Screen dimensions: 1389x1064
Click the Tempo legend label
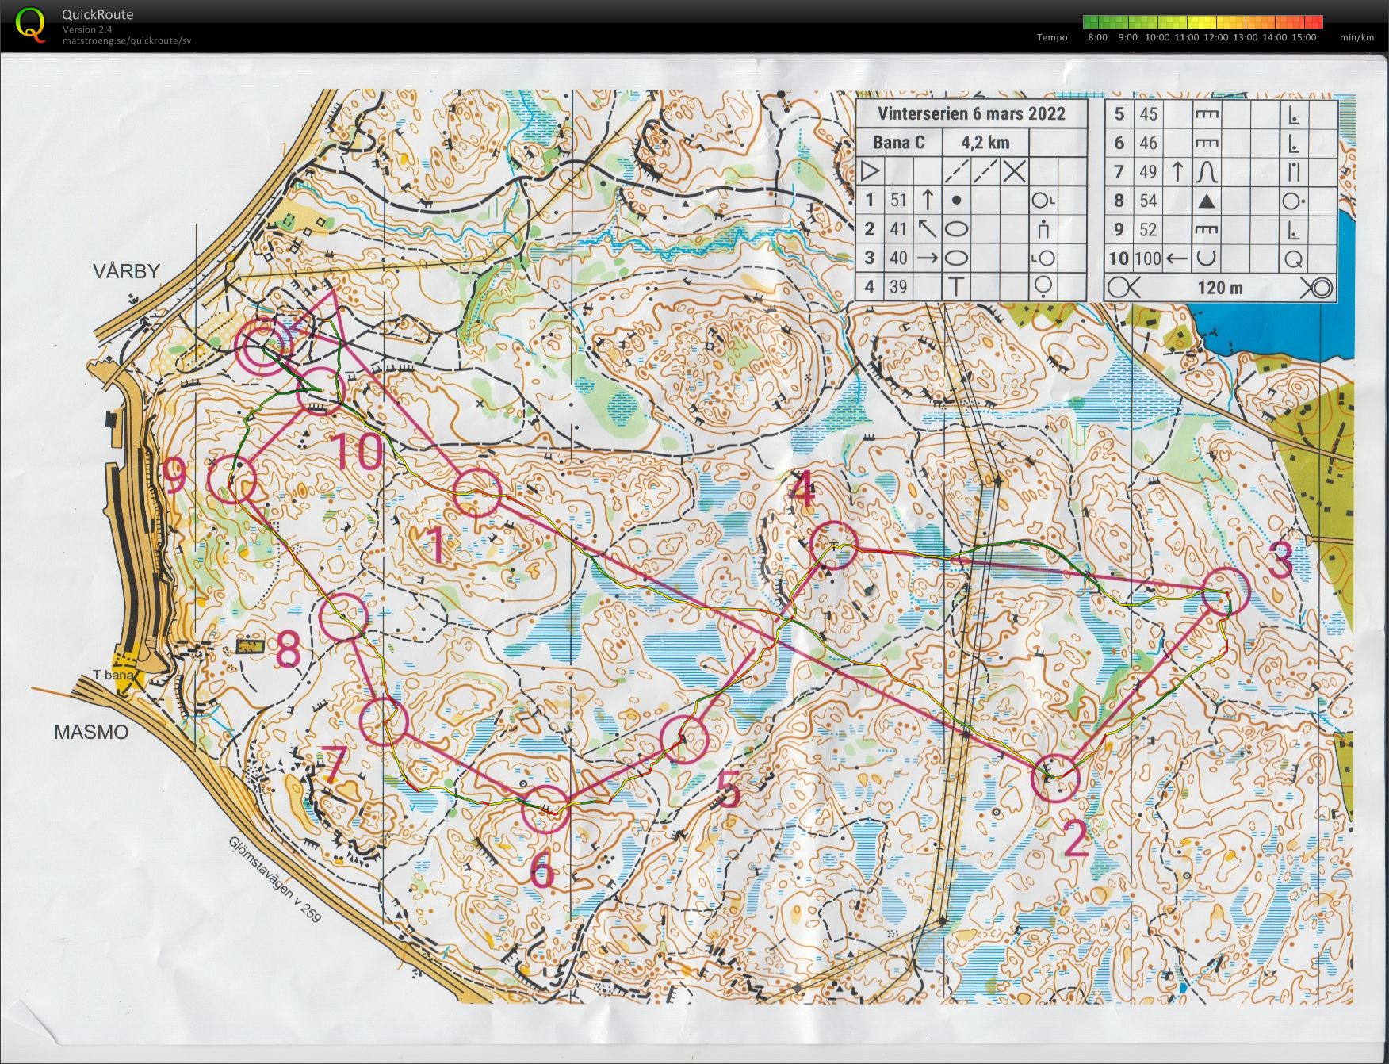pyautogui.click(x=1052, y=37)
